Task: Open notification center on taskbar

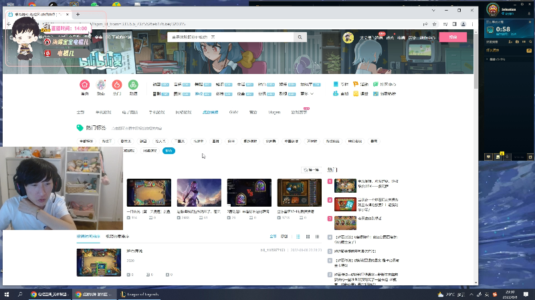Action: pyautogui.click(x=526, y=294)
